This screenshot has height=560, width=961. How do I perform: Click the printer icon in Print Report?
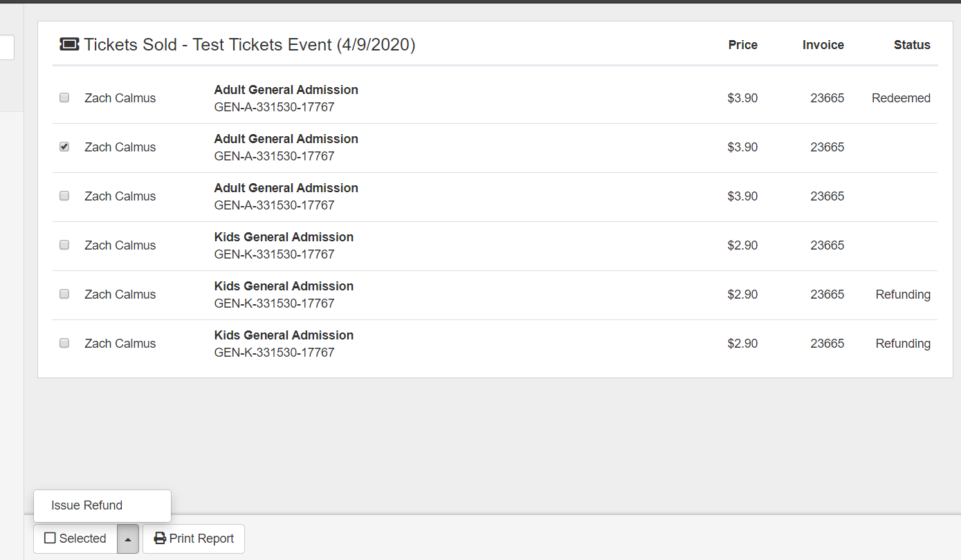pos(160,539)
